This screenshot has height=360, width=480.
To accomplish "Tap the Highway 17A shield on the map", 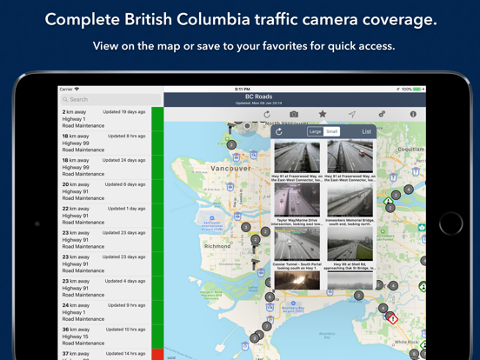I will pos(270,307).
